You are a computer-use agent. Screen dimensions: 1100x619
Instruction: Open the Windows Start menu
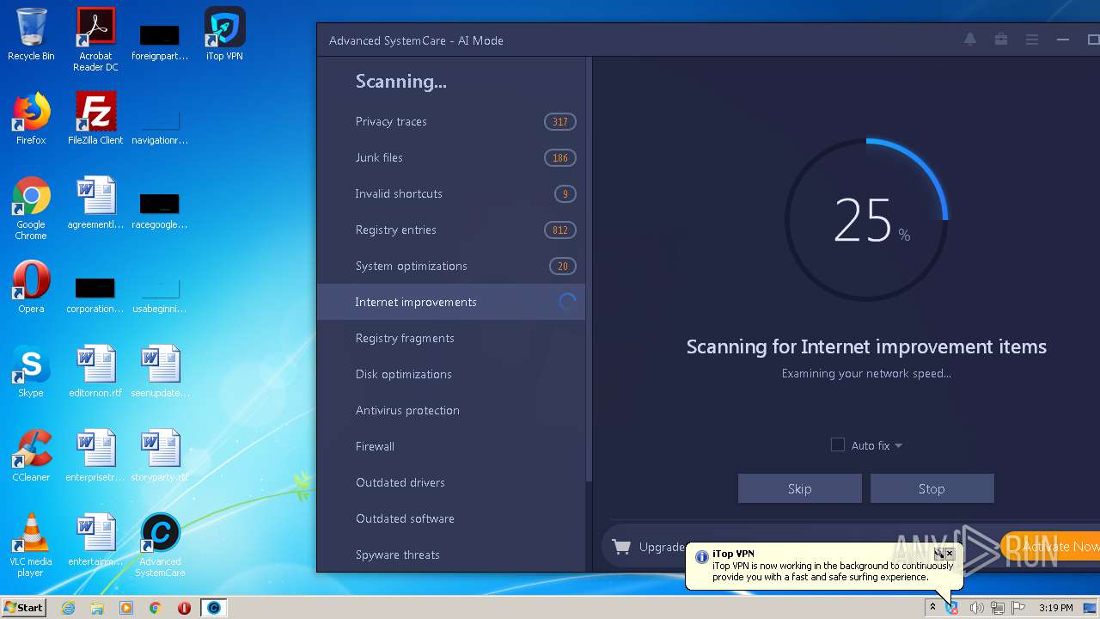click(24, 608)
